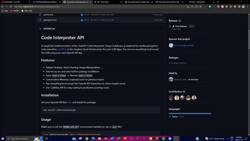Click the ko-fi sponsor logo

point(171,45)
